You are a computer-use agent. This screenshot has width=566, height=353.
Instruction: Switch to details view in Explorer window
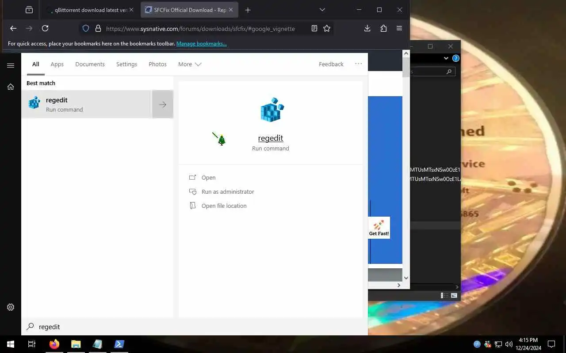445,296
